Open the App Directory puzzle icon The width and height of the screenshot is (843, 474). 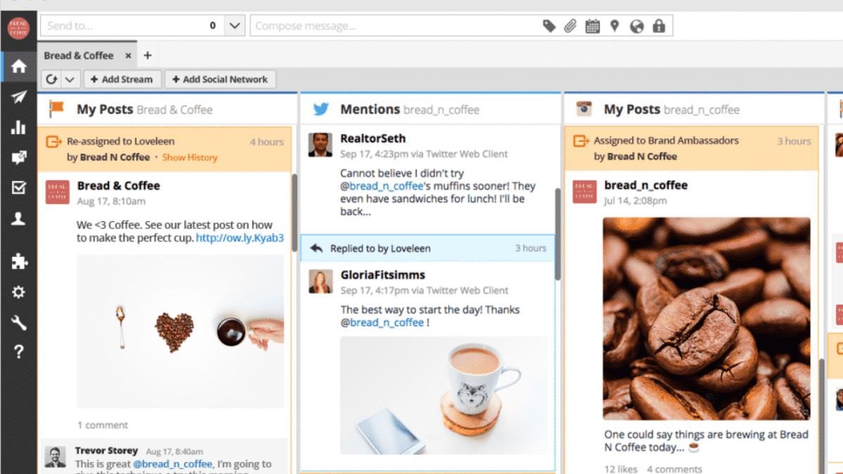[x=18, y=261]
